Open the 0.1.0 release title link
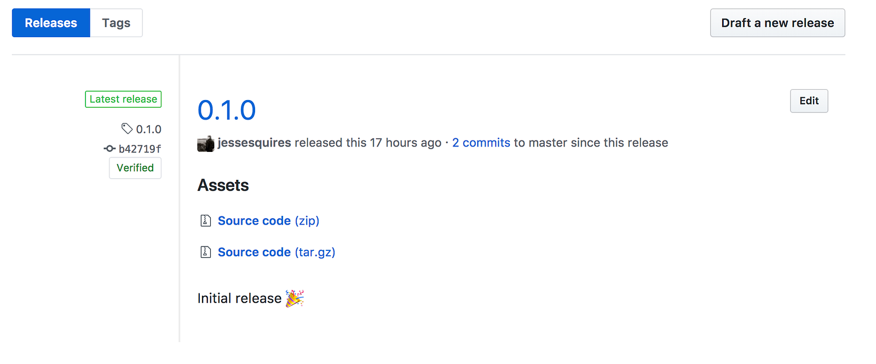Image resolution: width=876 pixels, height=364 pixels. (x=227, y=110)
